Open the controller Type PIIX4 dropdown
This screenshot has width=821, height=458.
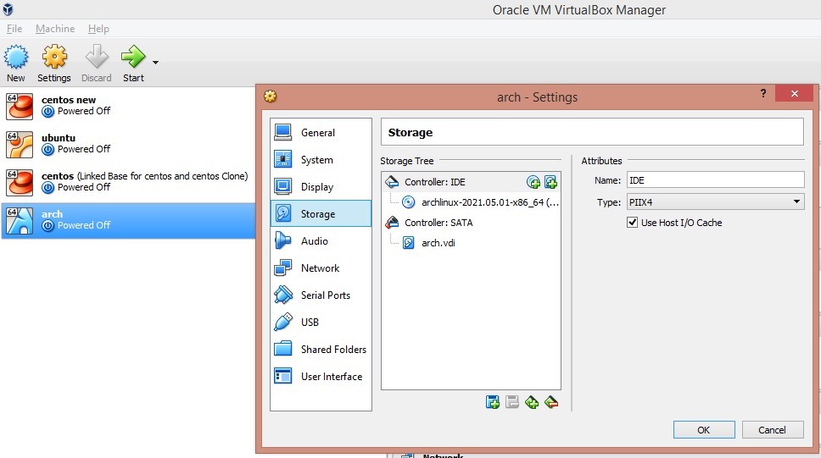pyautogui.click(x=715, y=201)
